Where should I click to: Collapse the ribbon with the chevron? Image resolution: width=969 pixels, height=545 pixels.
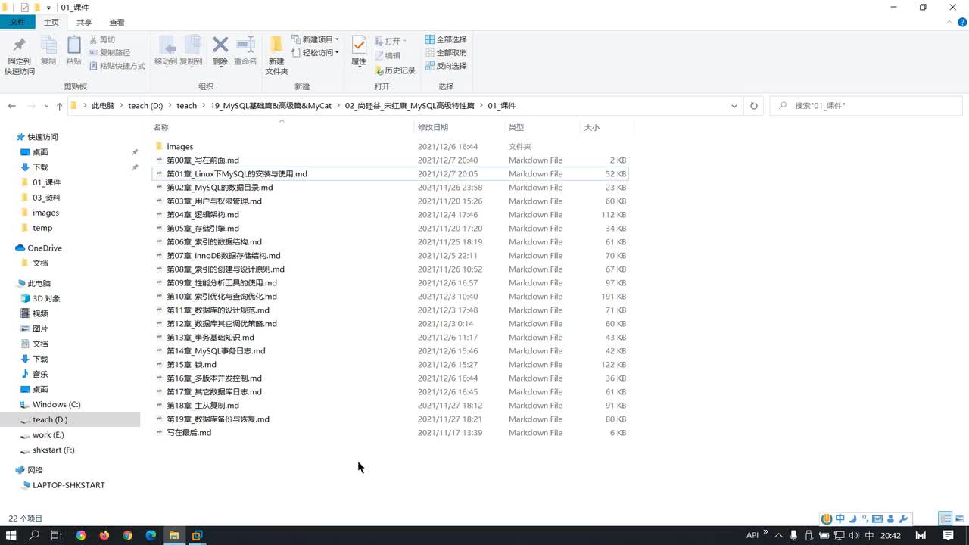click(951, 23)
